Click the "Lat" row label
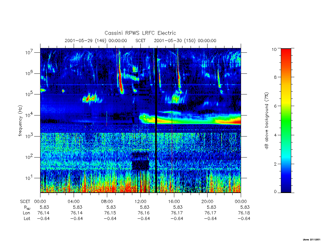 tap(27, 218)
